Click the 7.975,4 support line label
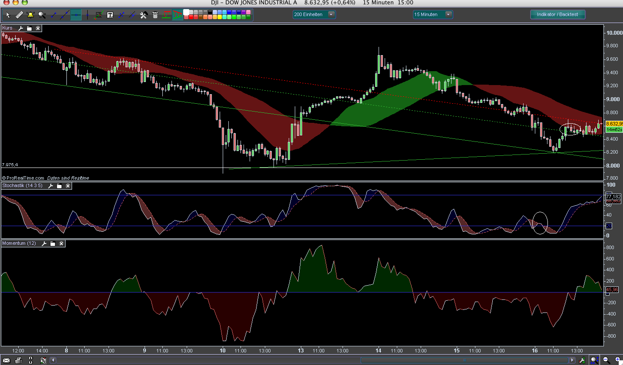 10,165
